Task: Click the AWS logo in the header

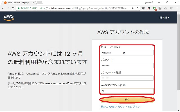Action: point(9,18)
